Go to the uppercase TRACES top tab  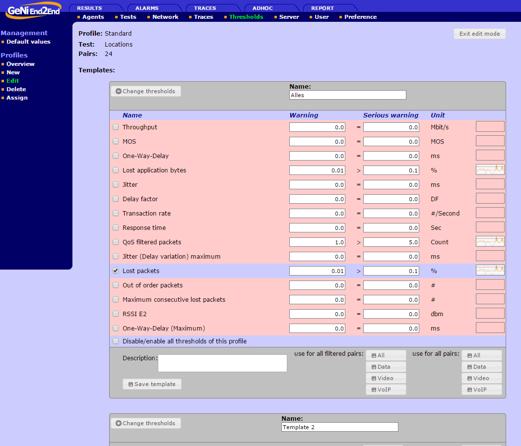coord(205,8)
